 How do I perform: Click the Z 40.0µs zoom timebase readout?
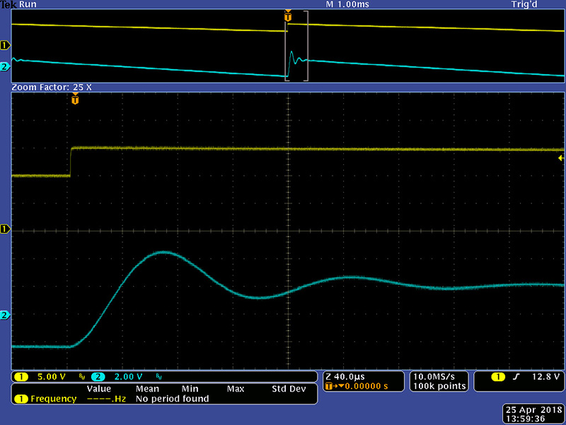click(x=345, y=377)
